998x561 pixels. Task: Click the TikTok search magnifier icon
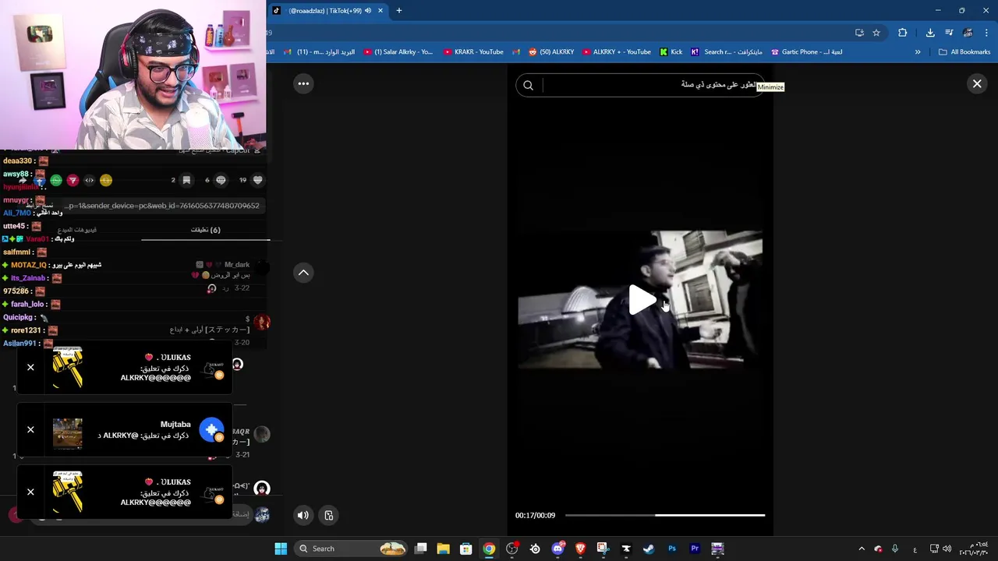529,85
